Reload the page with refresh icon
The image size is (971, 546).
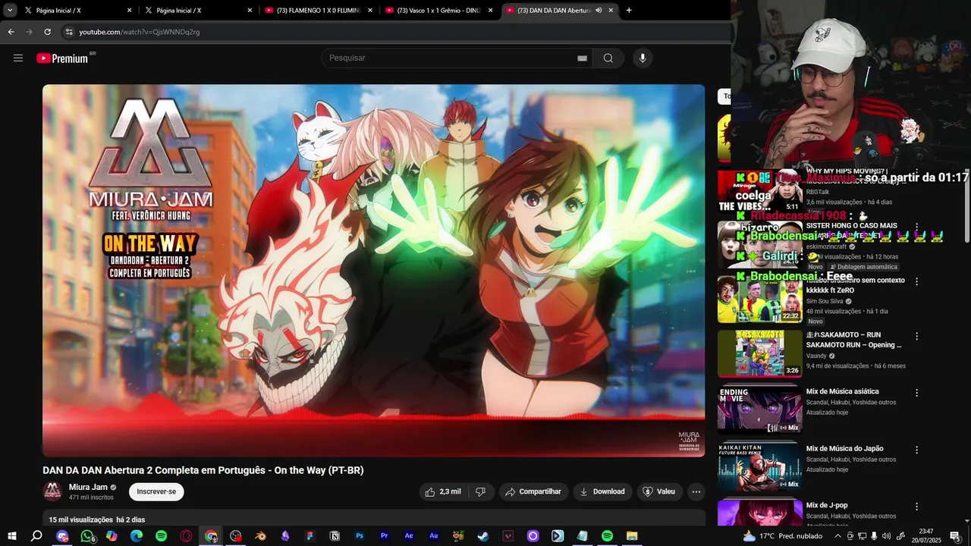47,32
